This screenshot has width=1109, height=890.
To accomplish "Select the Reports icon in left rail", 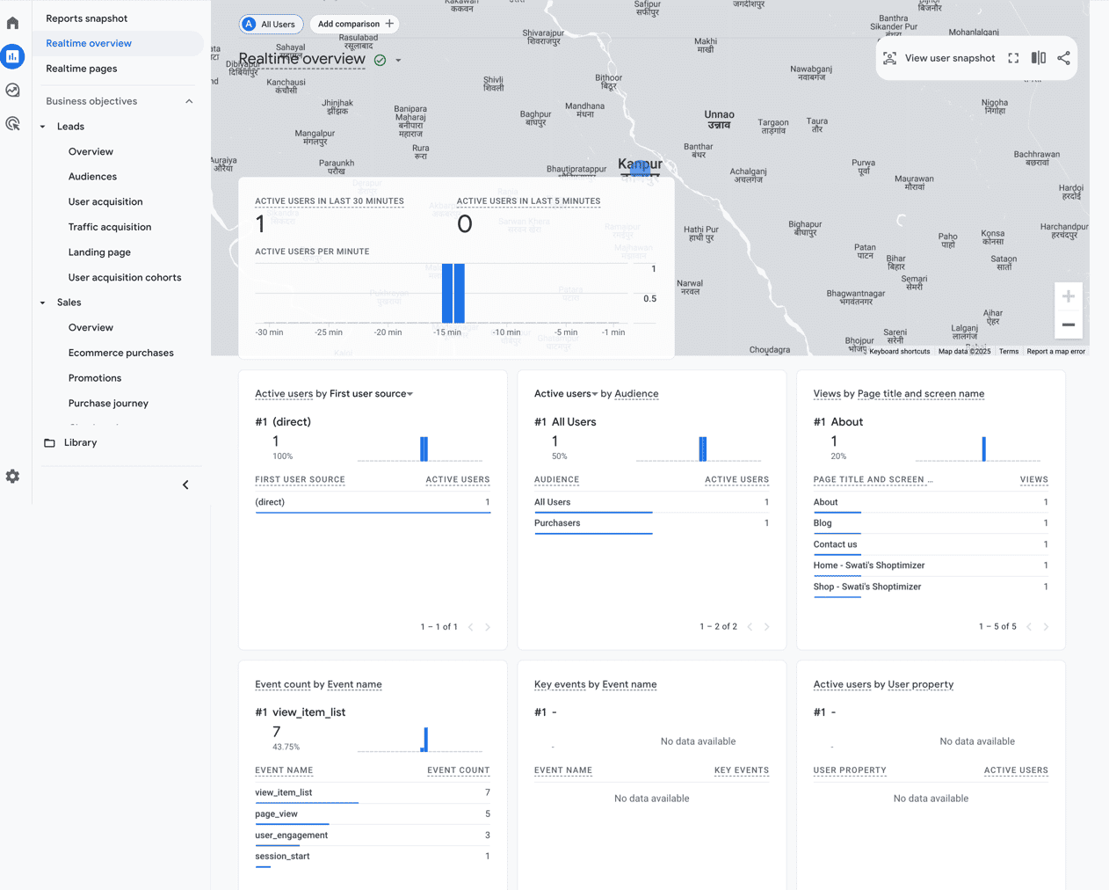I will point(12,56).
